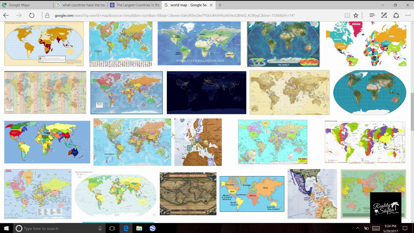Click the browser back arrow
This screenshot has height=233, width=414.
(6, 15)
